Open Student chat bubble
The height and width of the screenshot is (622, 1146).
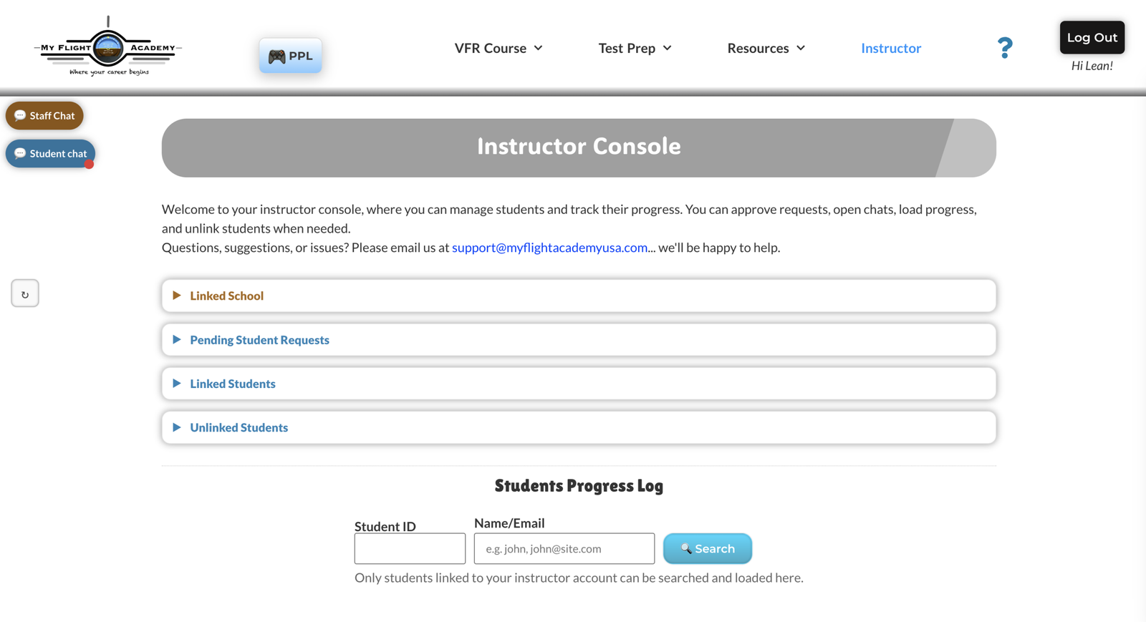pos(50,154)
